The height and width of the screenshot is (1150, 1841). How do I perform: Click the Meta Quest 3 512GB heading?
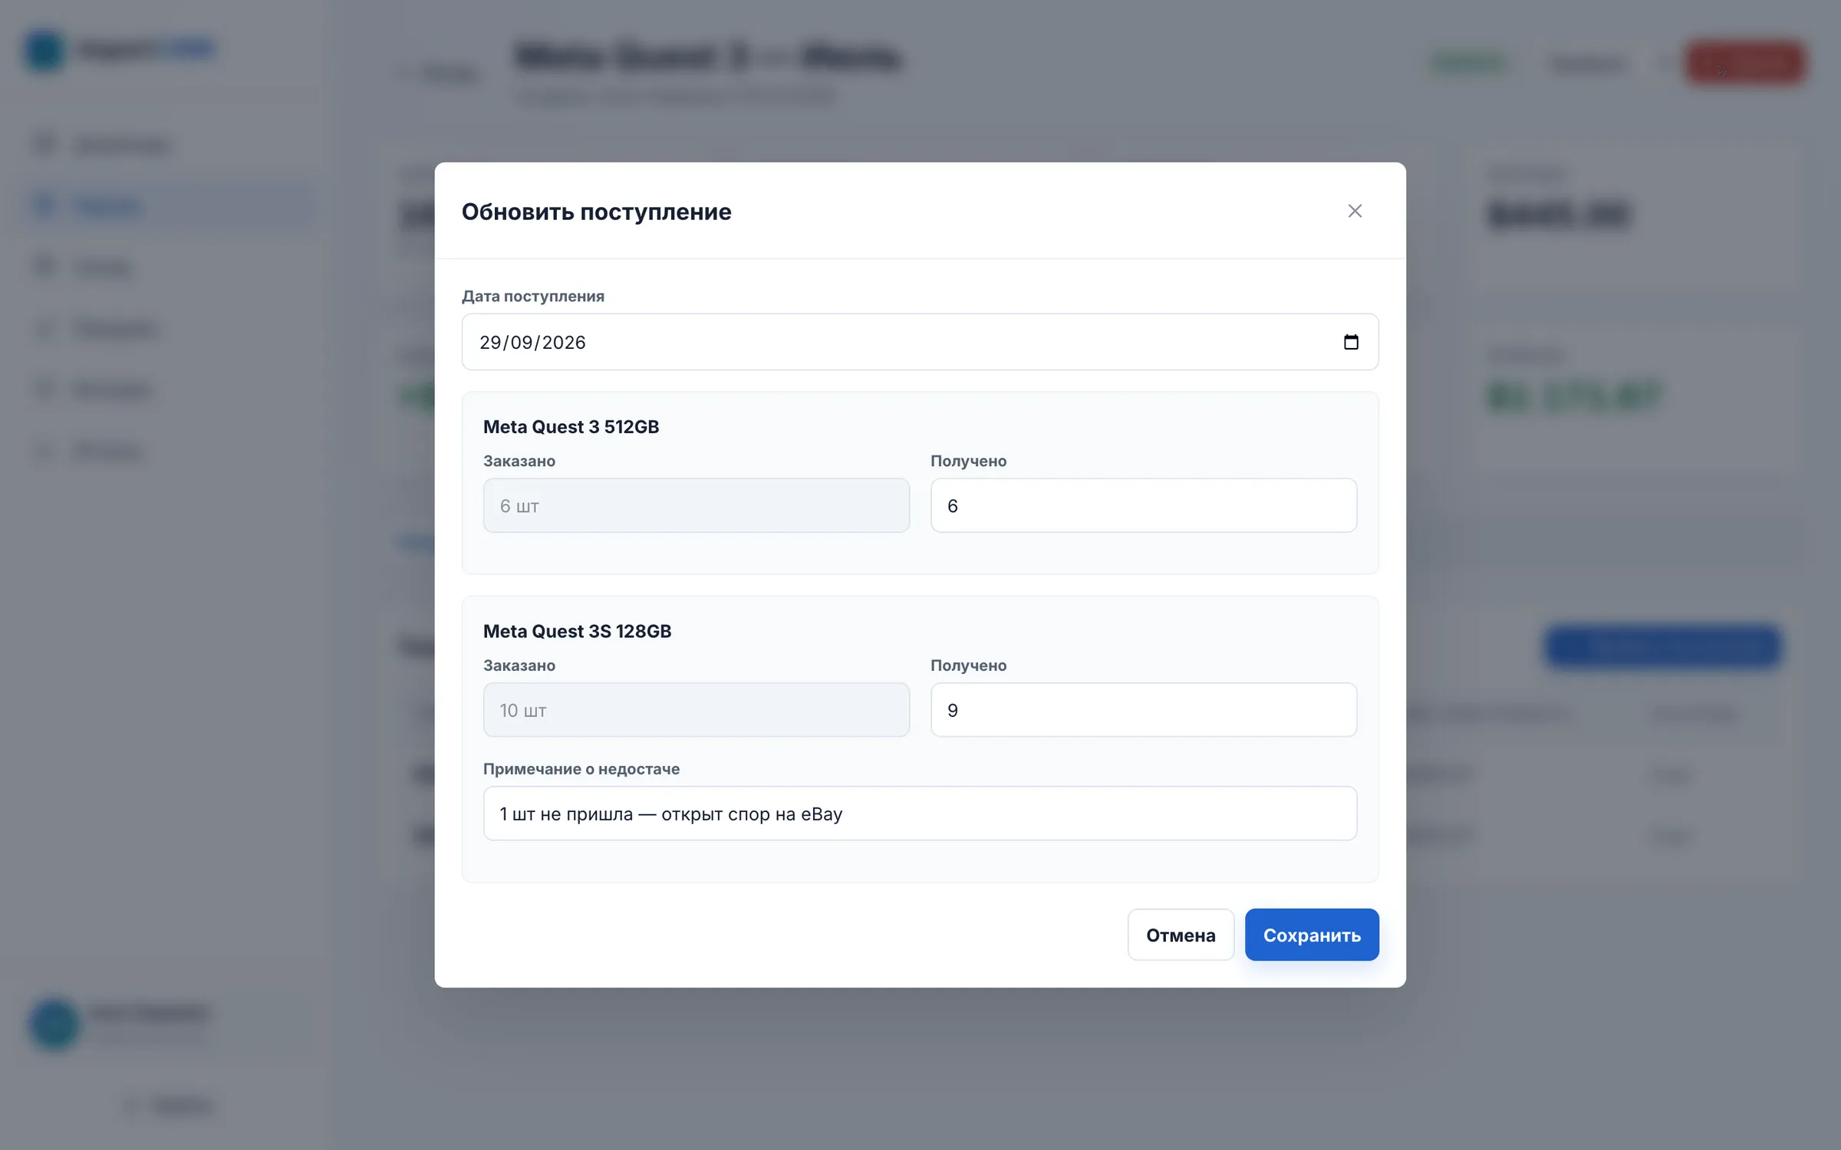(571, 427)
